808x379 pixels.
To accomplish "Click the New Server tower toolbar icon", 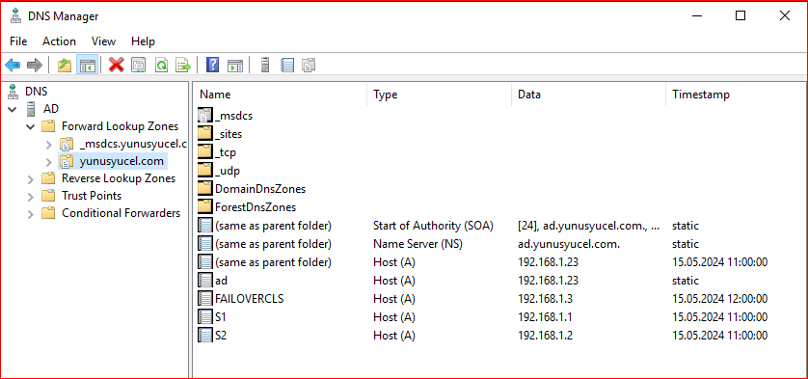I will point(265,65).
